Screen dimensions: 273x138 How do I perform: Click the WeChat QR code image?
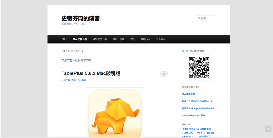pyautogui.click(x=199, y=68)
